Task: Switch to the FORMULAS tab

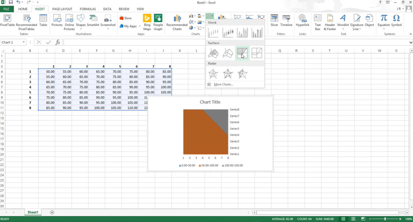Action: (88, 9)
